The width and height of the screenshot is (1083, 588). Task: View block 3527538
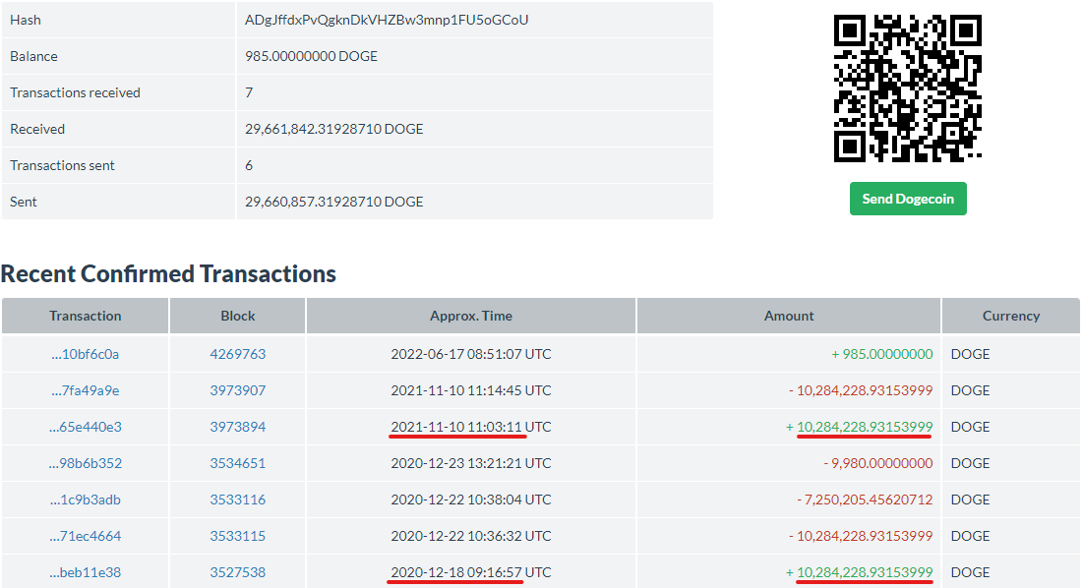coord(238,573)
